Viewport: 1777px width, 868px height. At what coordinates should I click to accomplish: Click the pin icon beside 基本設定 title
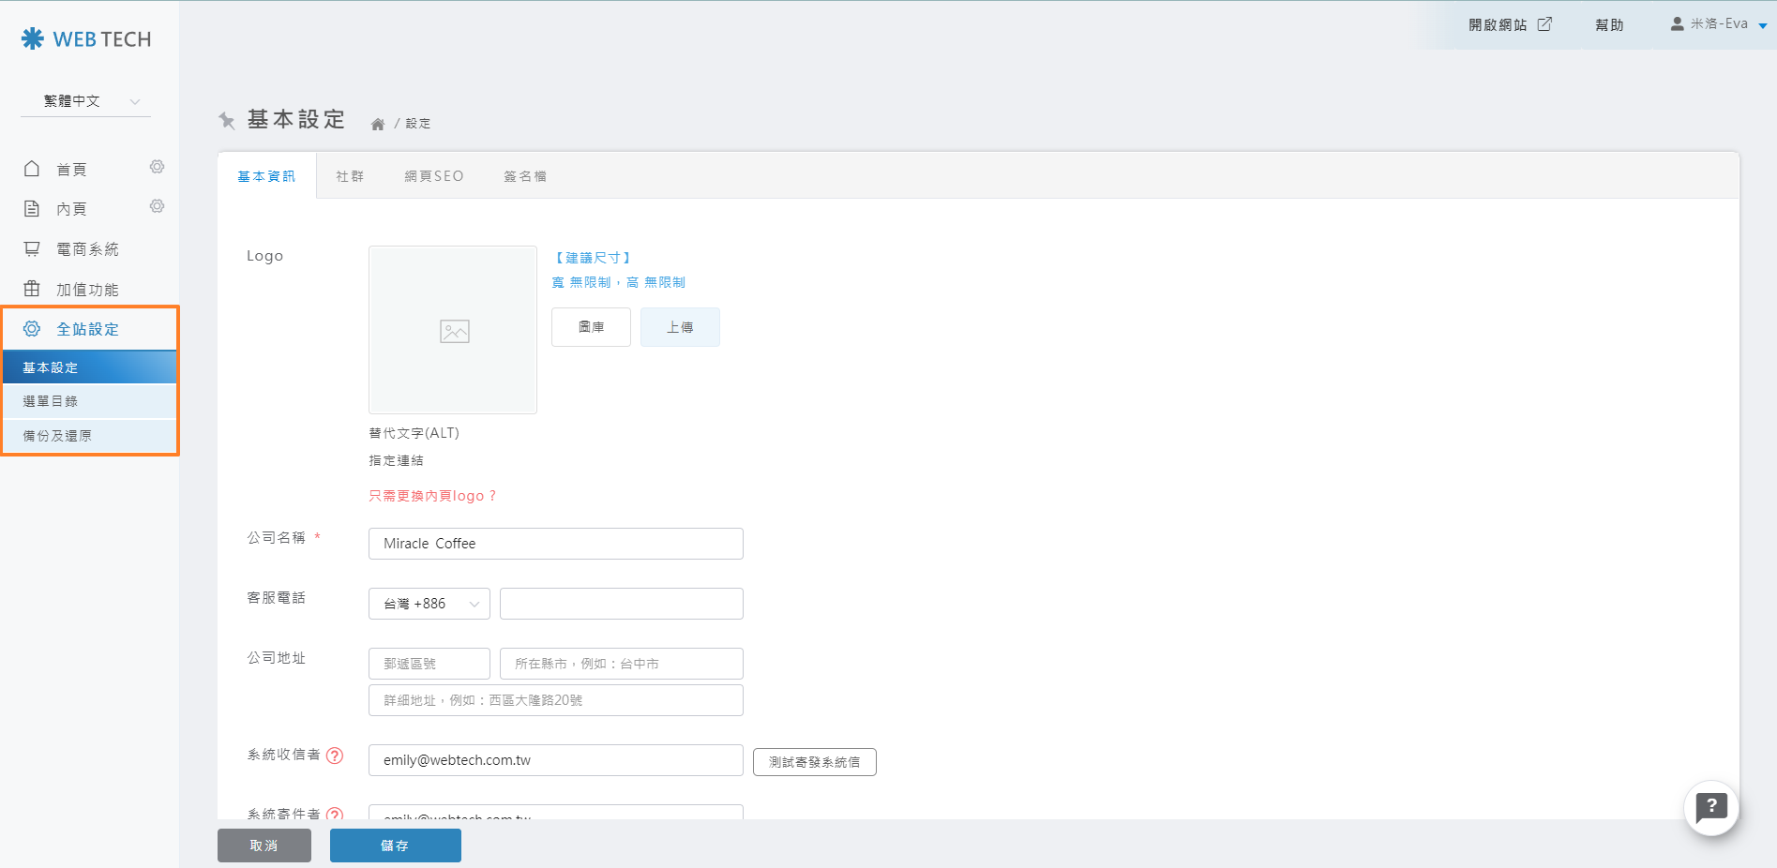pos(227,120)
